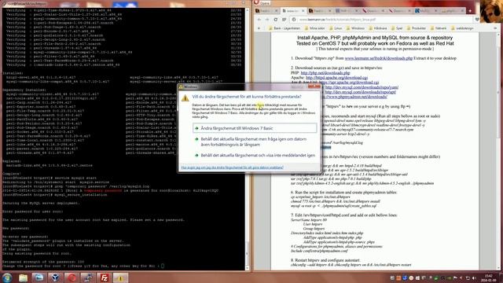The height and width of the screenshot is (283, 503).
Task: Click the Opera menu button
Action: point(263,3)
